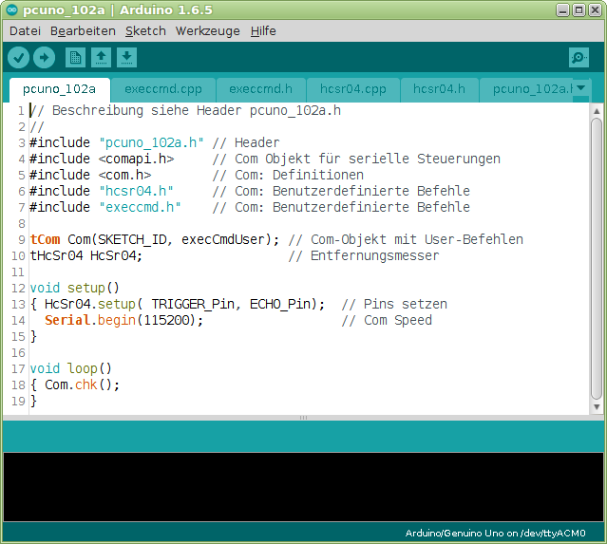Click "ECHO_Pin" argument on line 13
The height and width of the screenshot is (544, 607).
coord(280,305)
